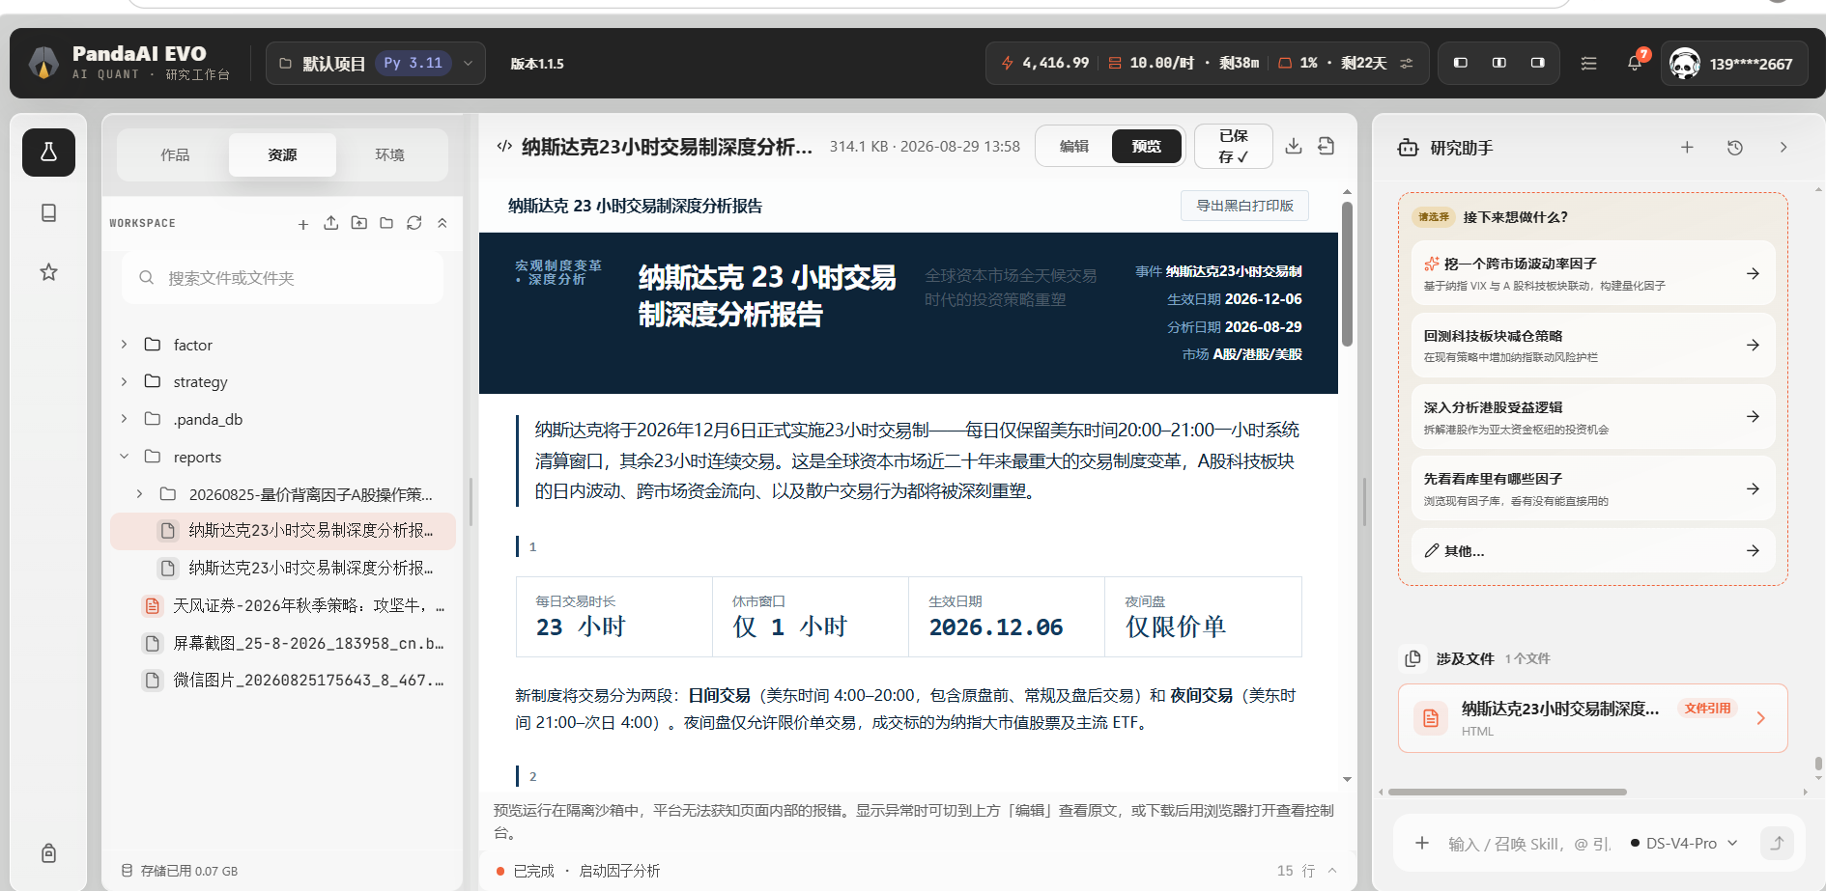
Task: Select right panel layout toggle
Action: [1538, 63]
